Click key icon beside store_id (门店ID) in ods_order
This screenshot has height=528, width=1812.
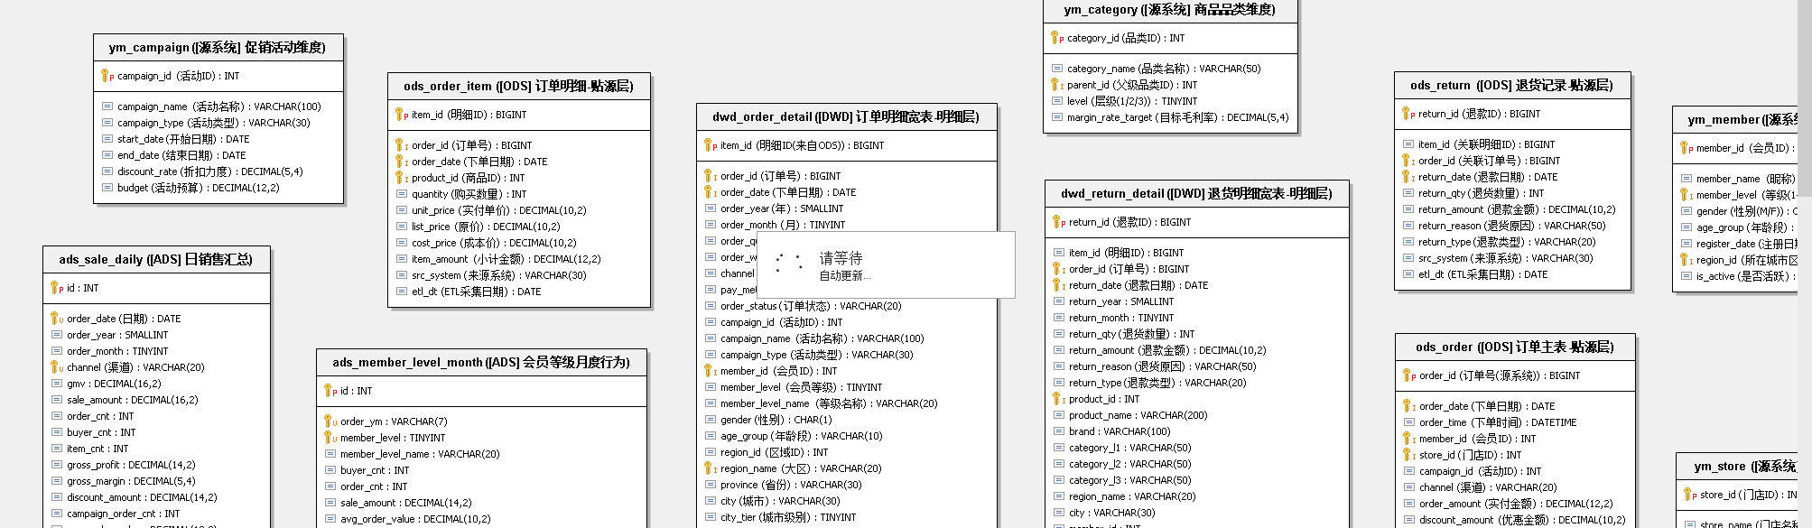[x=1408, y=455]
